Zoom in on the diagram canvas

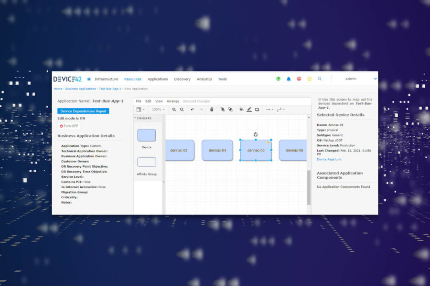click(174, 110)
